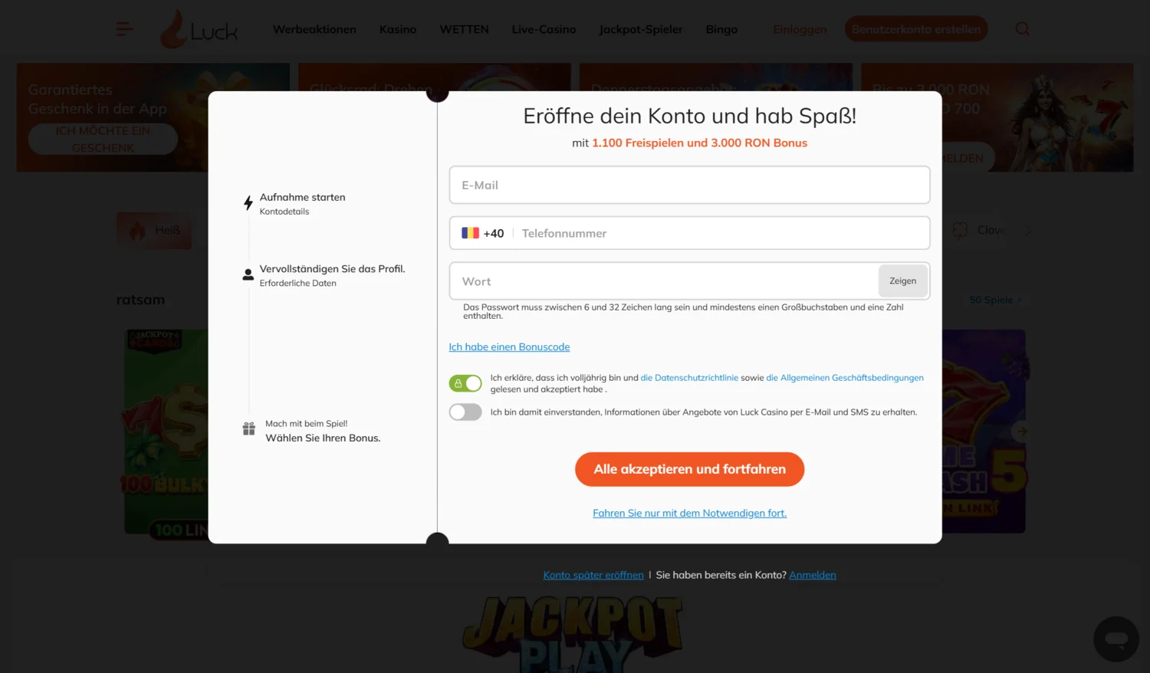
Task: Click the Romanian flag country icon
Action: (470, 233)
